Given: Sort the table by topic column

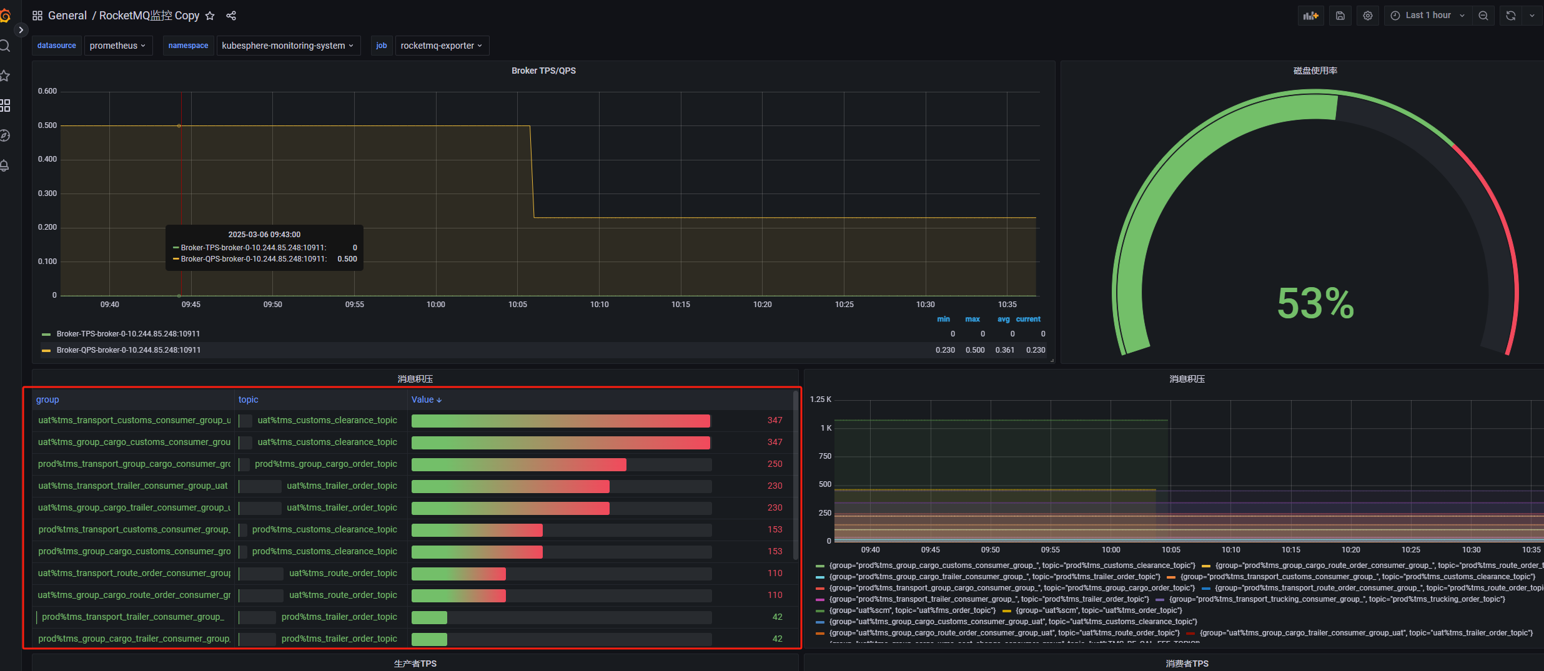Looking at the screenshot, I should [x=248, y=399].
